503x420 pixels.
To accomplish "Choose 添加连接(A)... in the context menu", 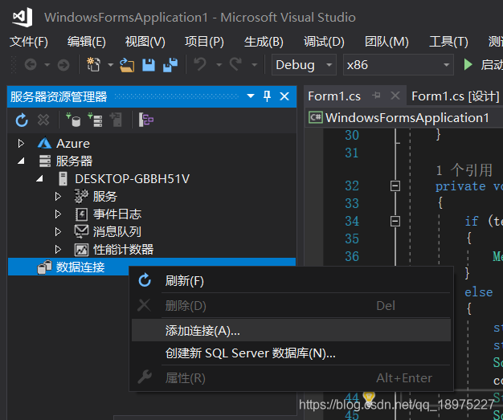I will coord(292,330).
